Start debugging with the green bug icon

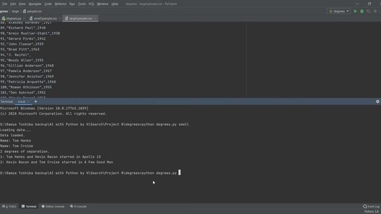(362, 11)
